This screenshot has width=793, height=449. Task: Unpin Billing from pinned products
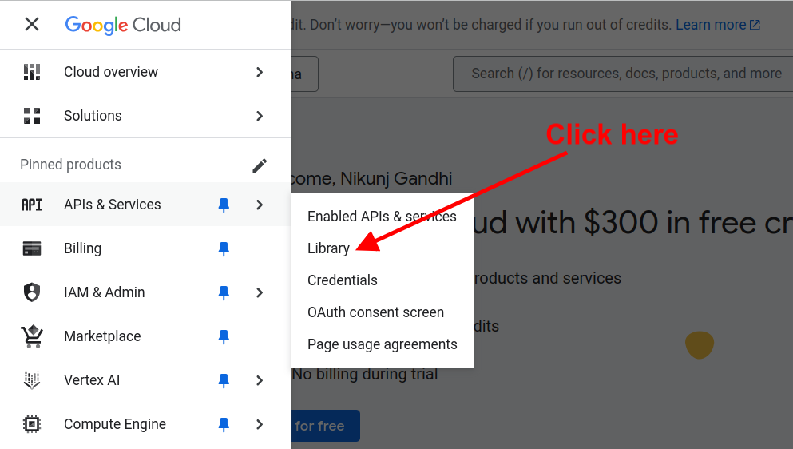point(224,249)
